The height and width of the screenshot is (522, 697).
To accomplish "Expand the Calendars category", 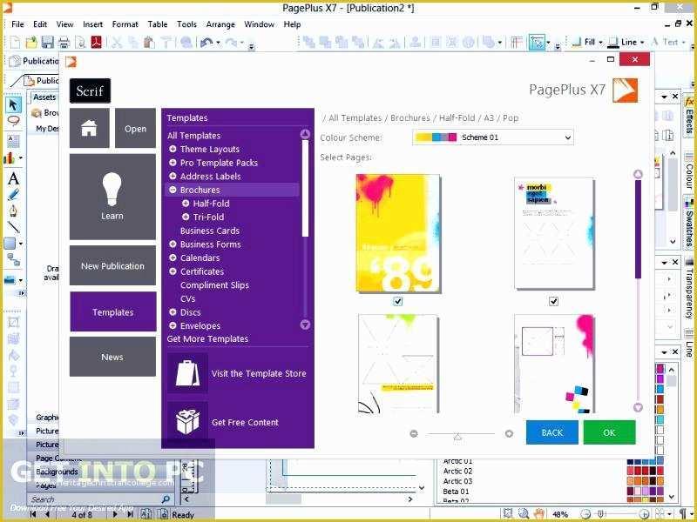I will (173, 258).
